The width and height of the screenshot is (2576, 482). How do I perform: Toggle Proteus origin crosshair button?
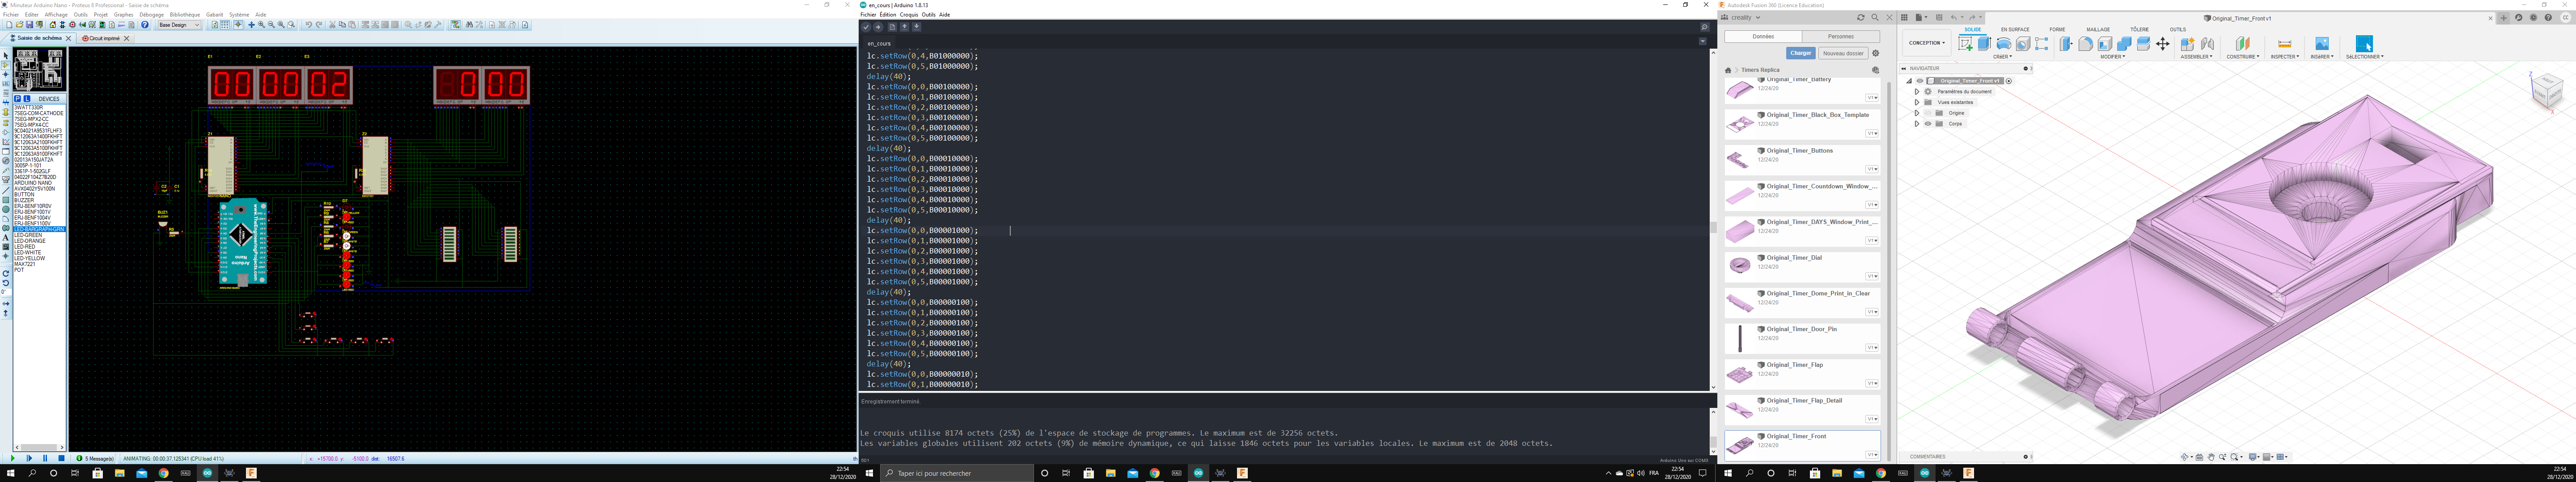tap(238, 25)
